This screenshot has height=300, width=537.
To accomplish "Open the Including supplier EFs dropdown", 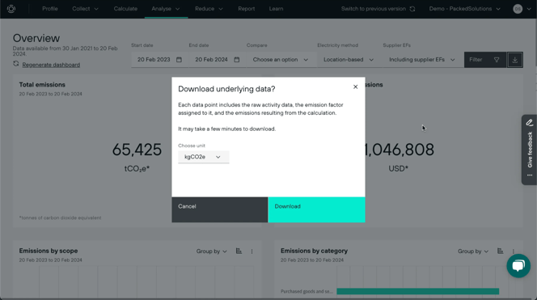I will pyautogui.click(x=422, y=60).
